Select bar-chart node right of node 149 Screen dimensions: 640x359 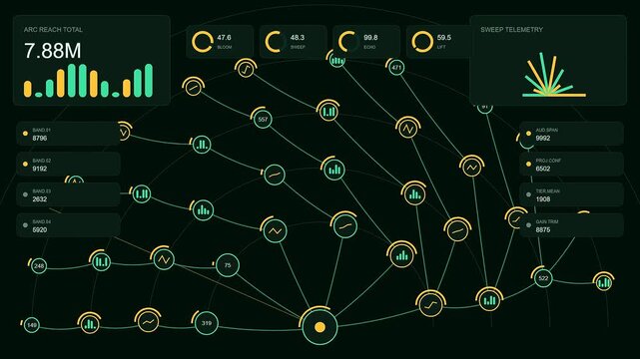(x=90, y=324)
